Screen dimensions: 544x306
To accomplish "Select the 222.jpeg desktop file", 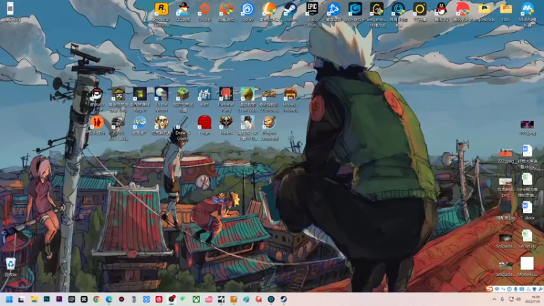I will point(505,153).
